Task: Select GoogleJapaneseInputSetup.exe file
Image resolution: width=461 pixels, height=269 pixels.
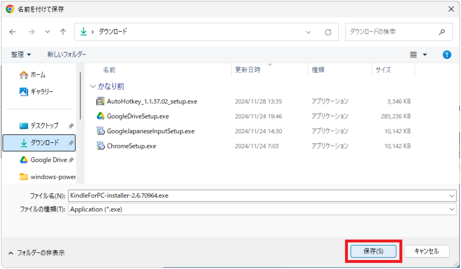Action: point(151,131)
